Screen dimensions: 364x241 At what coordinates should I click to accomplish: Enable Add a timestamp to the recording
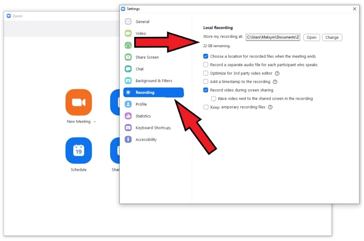(206, 82)
